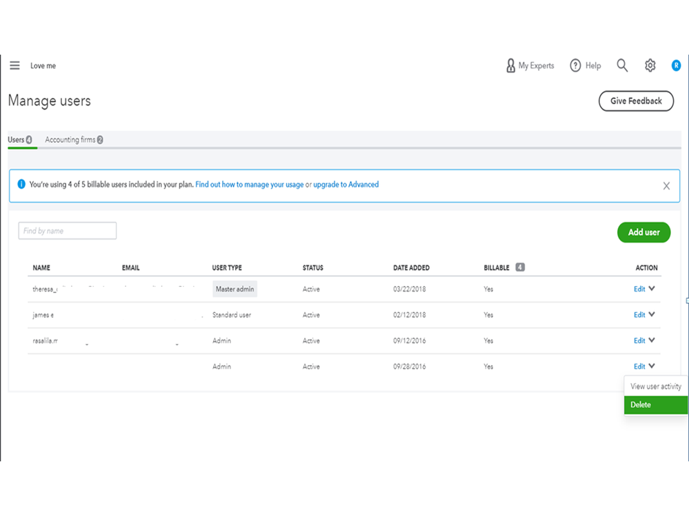Expand action dropdown for Standard user row

pyautogui.click(x=652, y=315)
